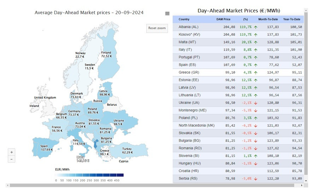Click the red down arrow in Ukraine row
Image resolution: width=318 pixels, height=192 pixels.
click(x=255, y=103)
